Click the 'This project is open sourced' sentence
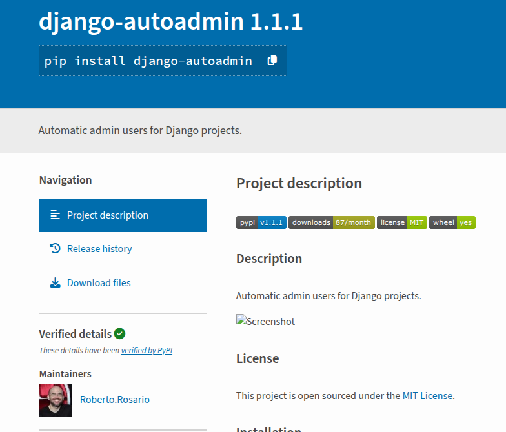The height and width of the screenshot is (432, 506). 345,396
